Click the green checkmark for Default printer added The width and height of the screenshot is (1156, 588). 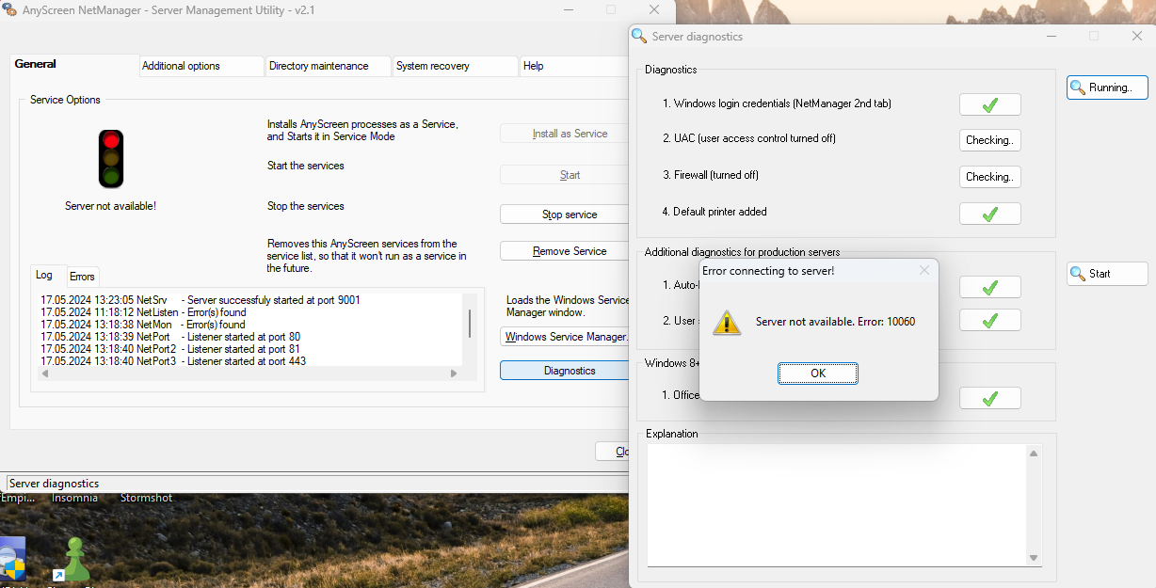[x=989, y=214]
